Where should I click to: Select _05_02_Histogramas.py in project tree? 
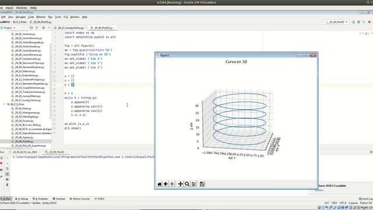pos(26,113)
